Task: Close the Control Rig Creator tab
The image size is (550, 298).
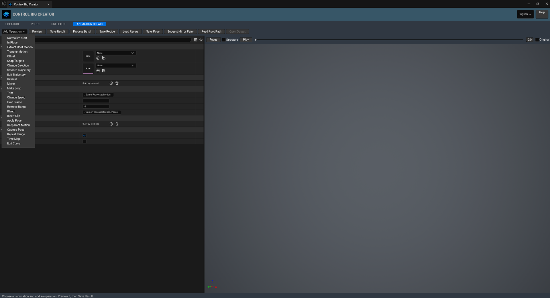Action: click(48, 4)
